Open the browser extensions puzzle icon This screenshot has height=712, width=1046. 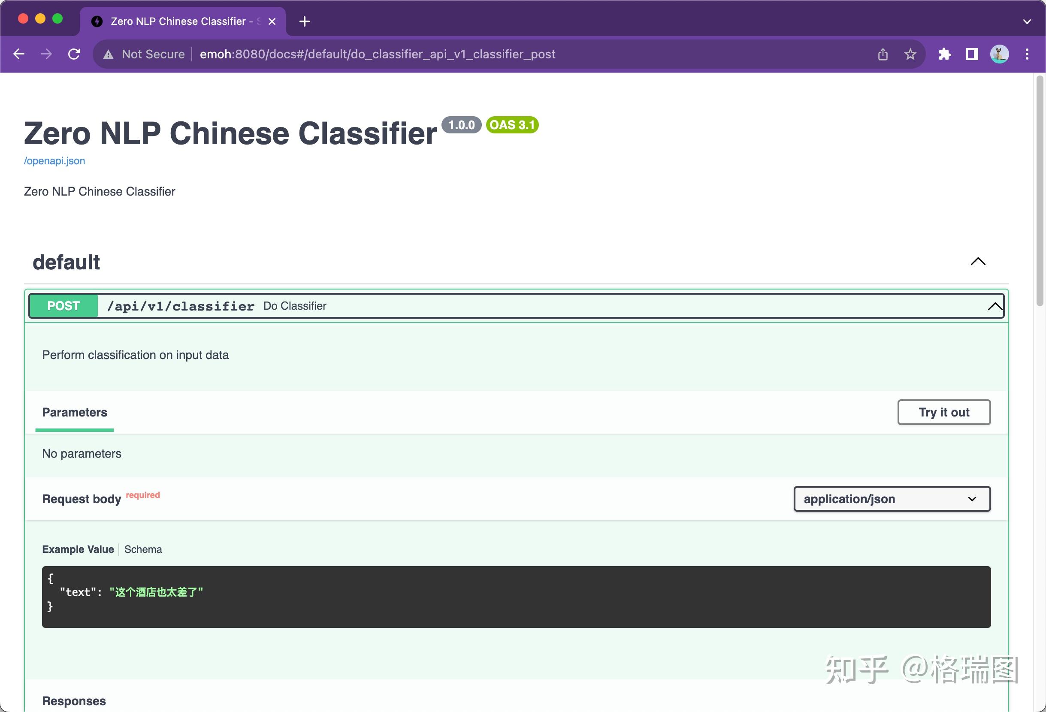944,54
